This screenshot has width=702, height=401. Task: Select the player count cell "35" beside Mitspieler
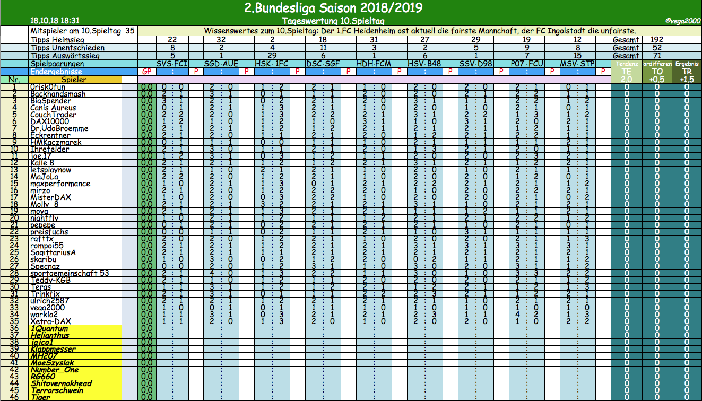(130, 31)
